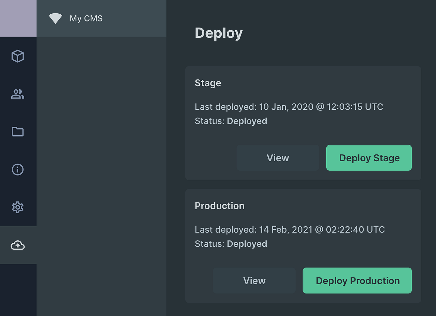Screen dimensions: 436x316
Task: Click the Stage last-deployed timestamp
Action: tap(289, 107)
